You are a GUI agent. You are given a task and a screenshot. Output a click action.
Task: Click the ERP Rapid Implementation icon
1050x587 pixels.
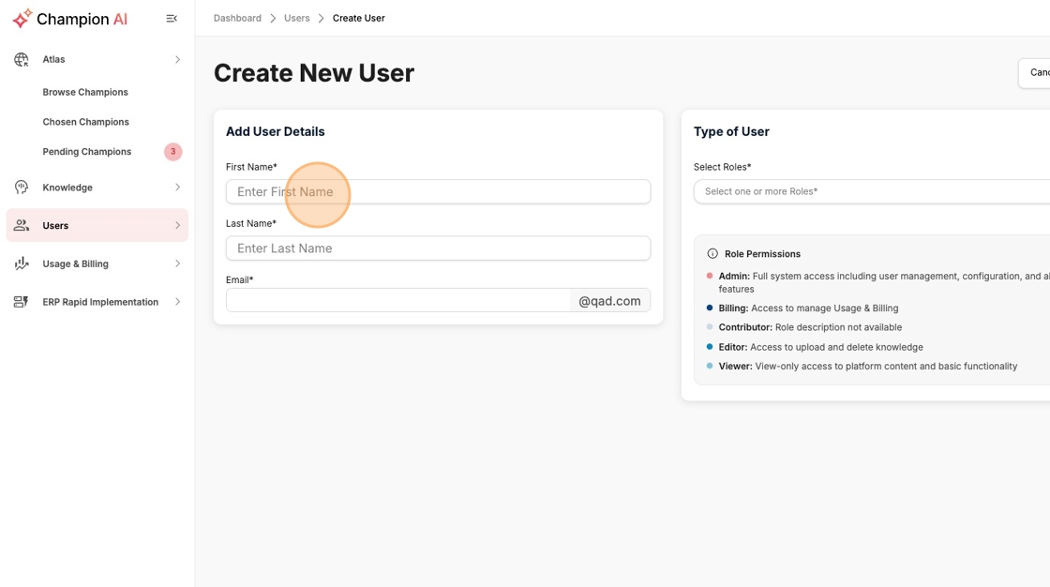[x=22, y=302]
